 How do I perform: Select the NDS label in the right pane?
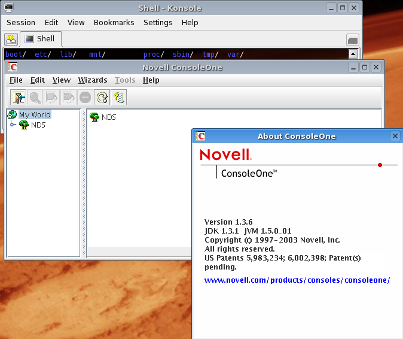(109, 117)
